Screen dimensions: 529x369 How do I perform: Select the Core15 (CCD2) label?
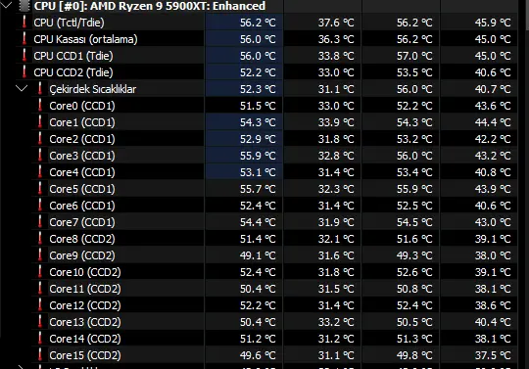[x=85, y=355]
